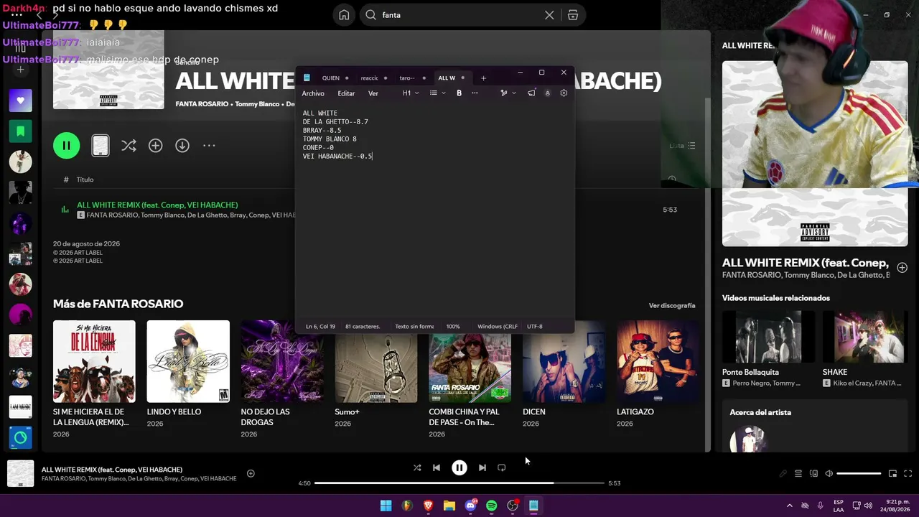Play the SHAKE music video
The height and width of the screenshot is (517, 919).
point(865,337)
